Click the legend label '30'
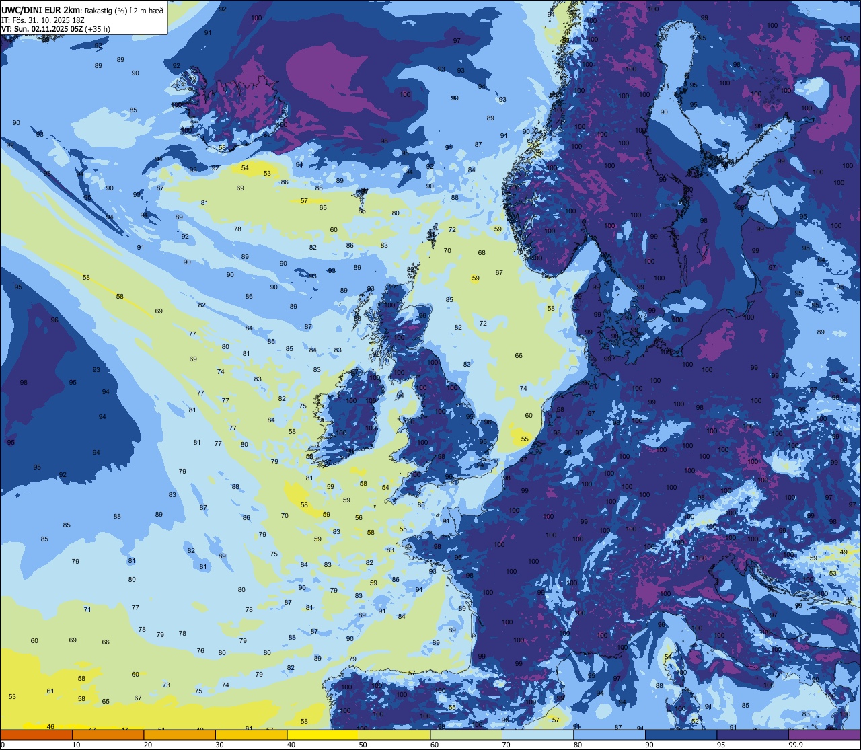861x750 pixels. 219,745
